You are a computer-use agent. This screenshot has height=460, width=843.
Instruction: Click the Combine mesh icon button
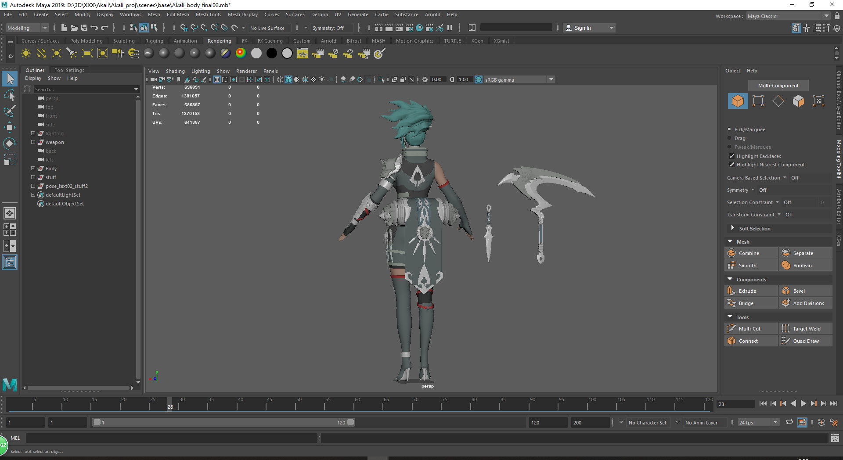click(751, 253)
